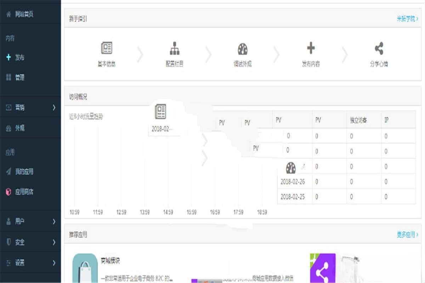Expand the 用户 sidebar submenu
425x283 pixels.
53,221
